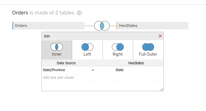Screen dimensions: 206x111
Task: Click the Orders data source title
Action: click(20, 13)
